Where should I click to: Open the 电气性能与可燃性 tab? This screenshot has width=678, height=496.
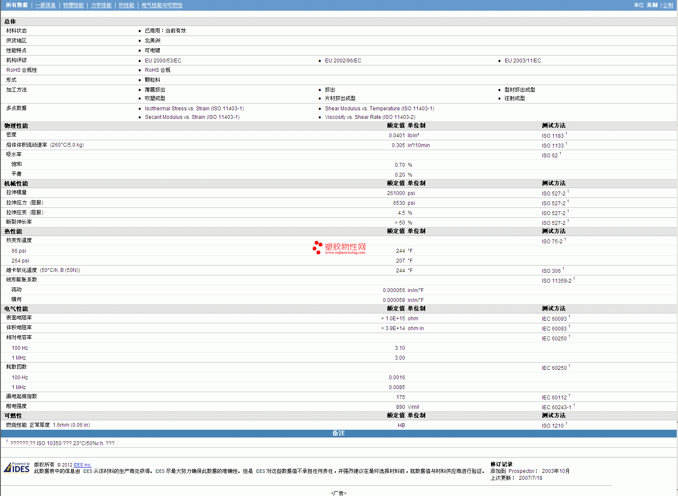point(162,5)
